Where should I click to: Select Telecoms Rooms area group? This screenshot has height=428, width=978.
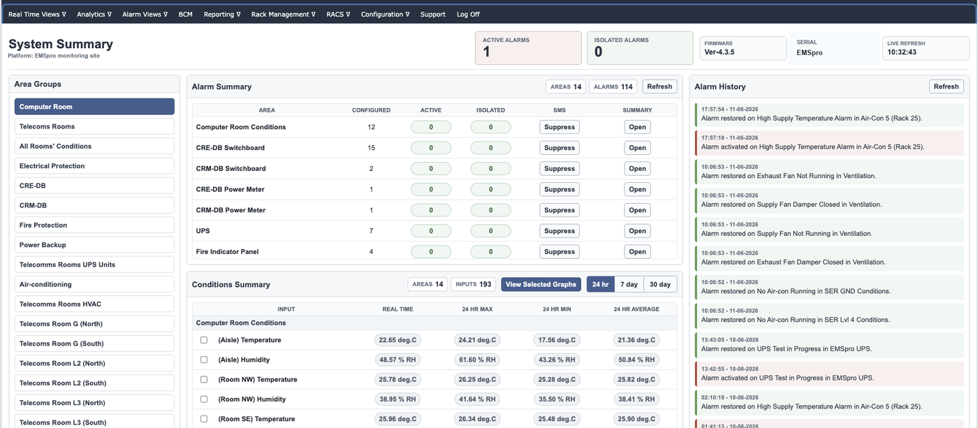(x=94, y=126)
